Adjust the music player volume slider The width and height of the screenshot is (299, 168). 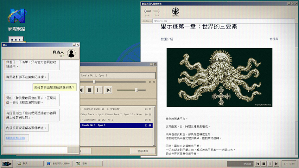point(136,90)
